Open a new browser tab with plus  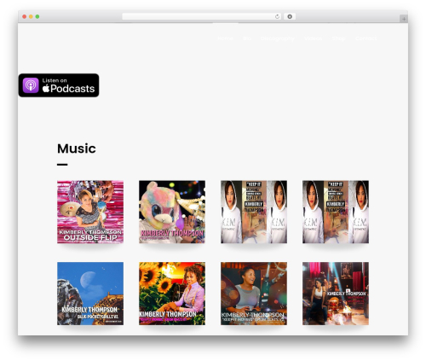pyautogui.click(x=404, y=19)
